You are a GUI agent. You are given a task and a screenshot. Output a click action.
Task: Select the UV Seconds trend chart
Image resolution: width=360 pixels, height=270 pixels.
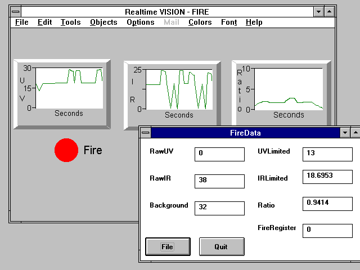coord(69,88)
